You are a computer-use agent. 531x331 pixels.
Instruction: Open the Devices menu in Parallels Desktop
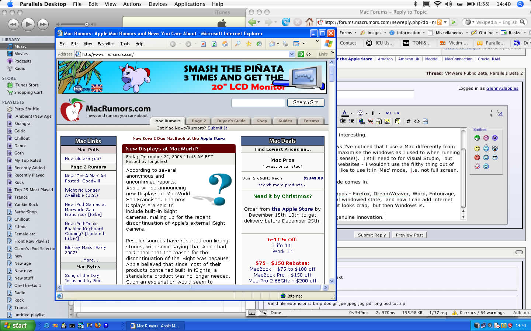158,4
